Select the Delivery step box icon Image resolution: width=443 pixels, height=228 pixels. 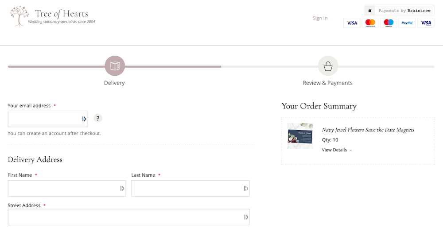tap(115, 66)
